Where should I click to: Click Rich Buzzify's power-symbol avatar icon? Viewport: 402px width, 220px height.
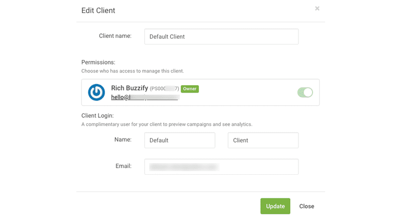pos(96,92)
